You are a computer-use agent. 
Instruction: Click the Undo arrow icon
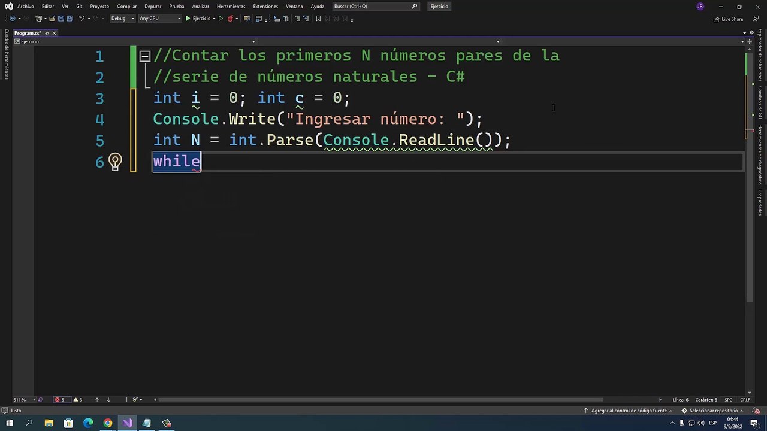81,19
